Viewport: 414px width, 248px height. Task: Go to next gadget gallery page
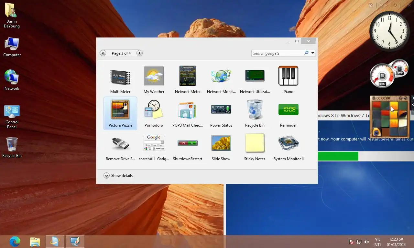(x=139, y=53)
